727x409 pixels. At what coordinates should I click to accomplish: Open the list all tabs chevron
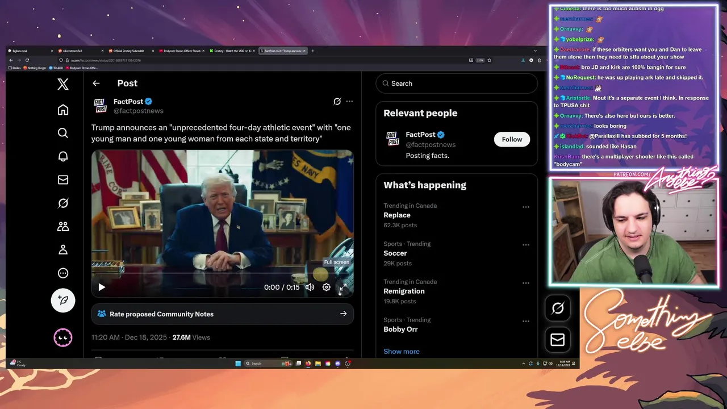point(535,51)
